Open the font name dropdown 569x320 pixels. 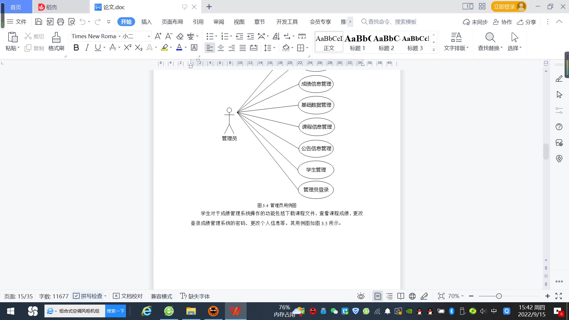(119, 36)
